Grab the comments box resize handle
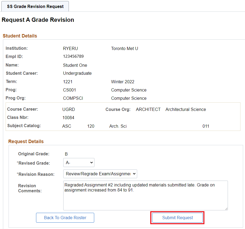The height and width of the screenshot is (229, 245). click(226, 209)
